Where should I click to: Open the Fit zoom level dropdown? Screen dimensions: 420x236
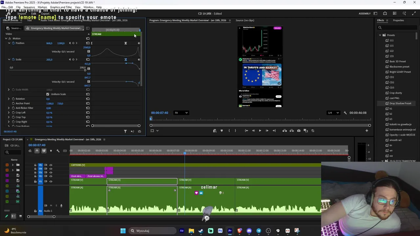point(181,113)
